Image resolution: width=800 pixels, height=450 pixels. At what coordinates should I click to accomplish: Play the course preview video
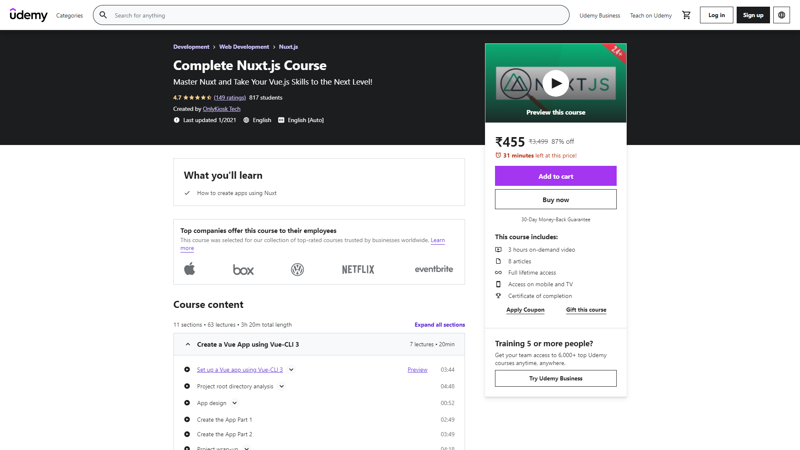556,83
